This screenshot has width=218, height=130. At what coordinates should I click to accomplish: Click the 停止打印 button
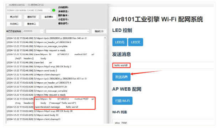point(14,17)
